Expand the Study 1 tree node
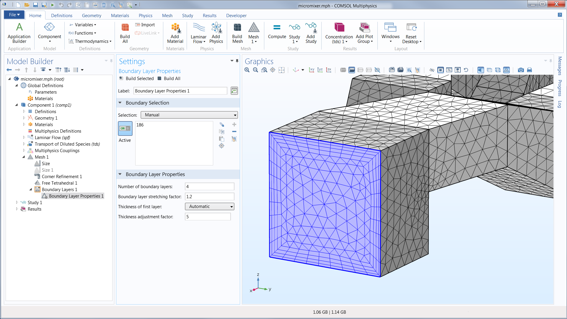 [x=17, y=202]
